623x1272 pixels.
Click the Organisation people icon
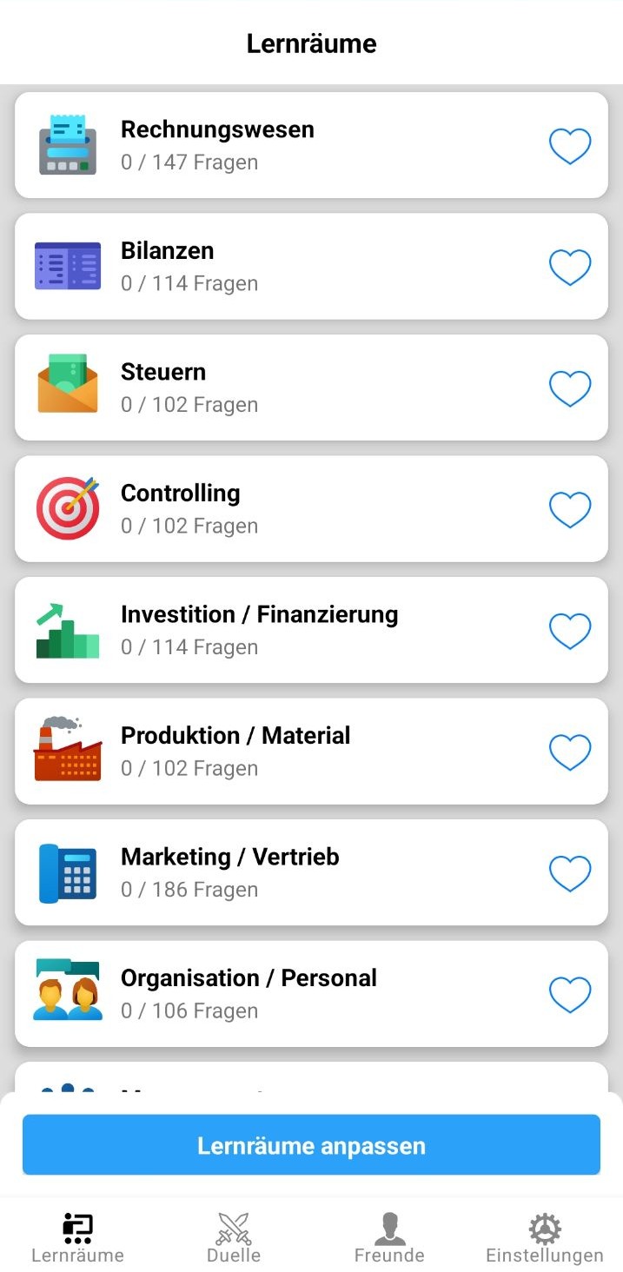68,990
